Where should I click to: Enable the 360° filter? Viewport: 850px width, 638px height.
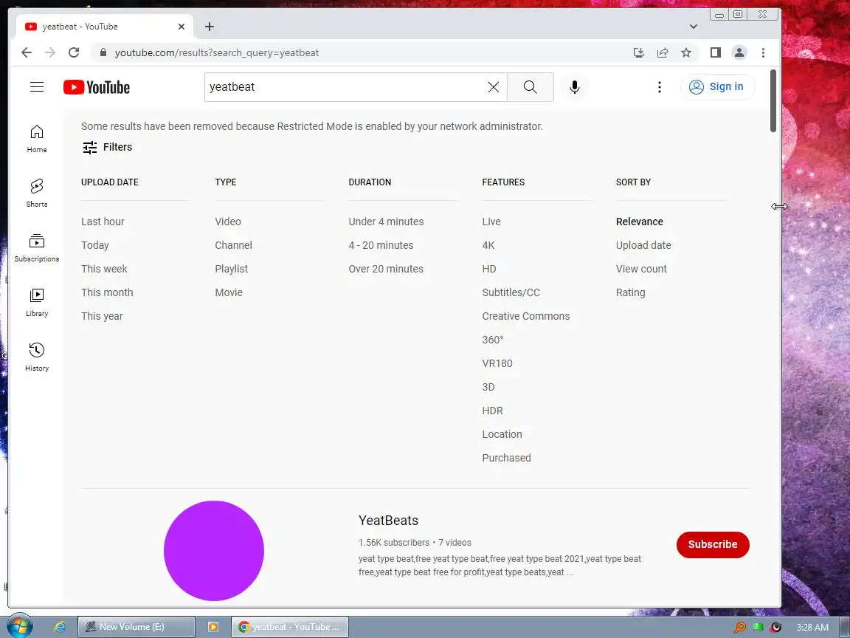[493, 340]
